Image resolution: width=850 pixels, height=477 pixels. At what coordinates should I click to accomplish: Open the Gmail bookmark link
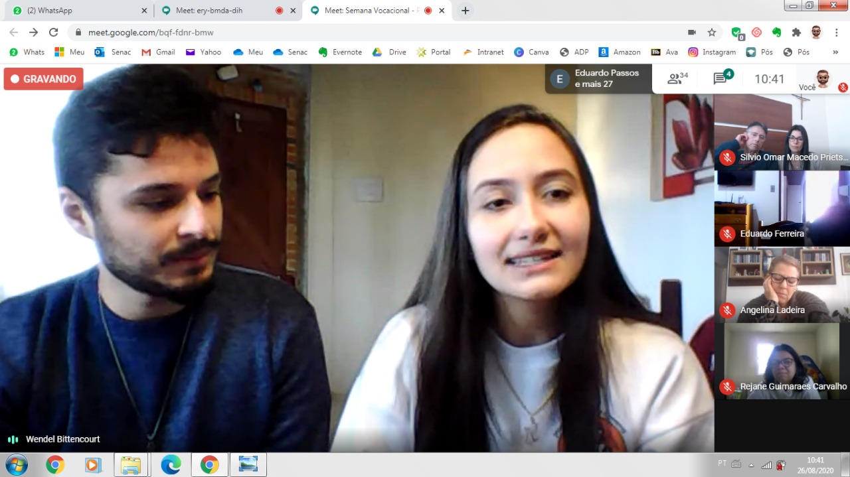158,52
